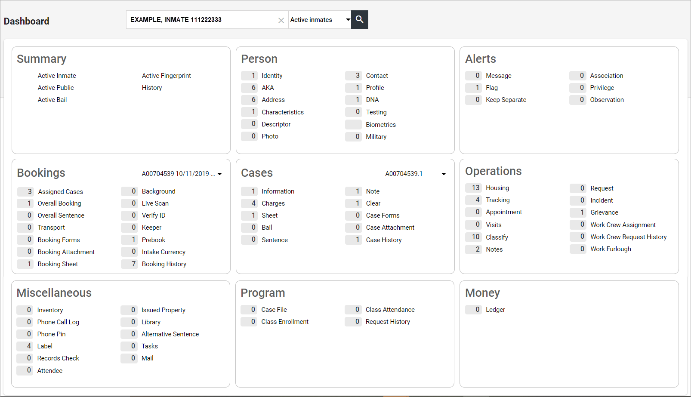Click the magnifier search button
691x397 pixels.
click(360, 20)
